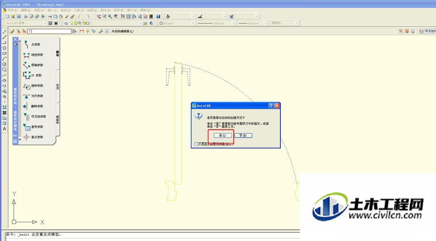Select the 点参数 point parameter tool
This screenshot has height=241, width=436.
(33, 44)
